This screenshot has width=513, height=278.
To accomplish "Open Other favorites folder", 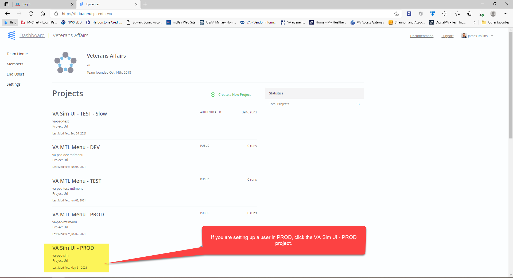I will (x=495, y=22).
